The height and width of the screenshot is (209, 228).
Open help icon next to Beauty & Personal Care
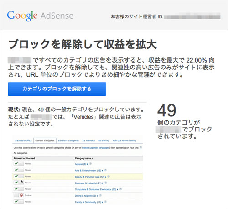click(109, 177)
